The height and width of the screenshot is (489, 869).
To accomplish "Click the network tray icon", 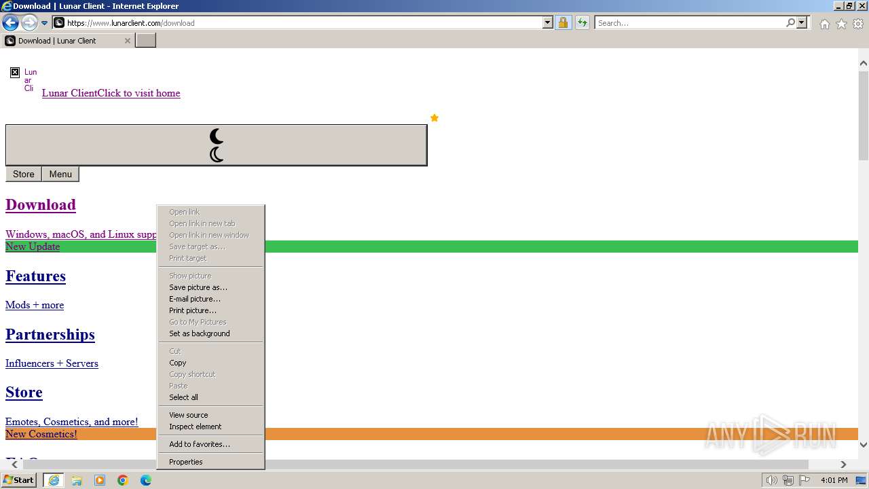I will pyautogui.click(x=788, y=481).
